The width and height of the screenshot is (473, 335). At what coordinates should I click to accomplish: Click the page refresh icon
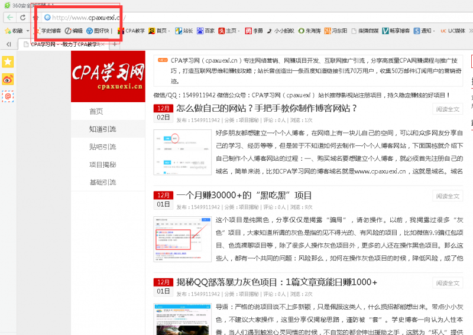23,18
